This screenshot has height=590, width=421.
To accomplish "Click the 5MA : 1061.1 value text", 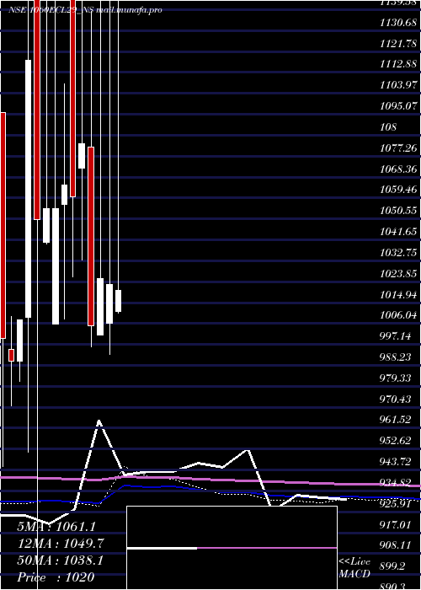I will (56, 527).
